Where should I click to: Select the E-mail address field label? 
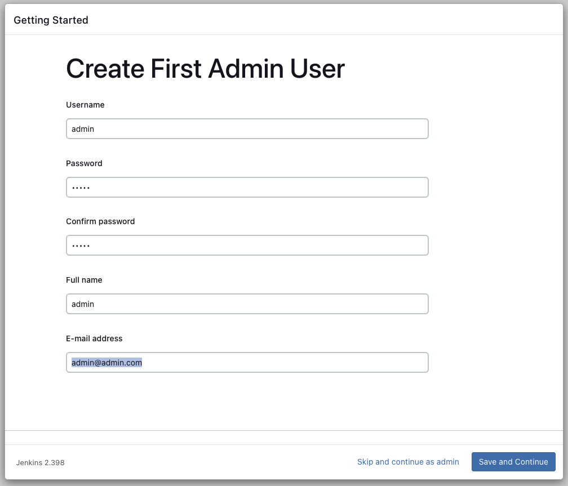pyautogui.click(x=94, y=338)
